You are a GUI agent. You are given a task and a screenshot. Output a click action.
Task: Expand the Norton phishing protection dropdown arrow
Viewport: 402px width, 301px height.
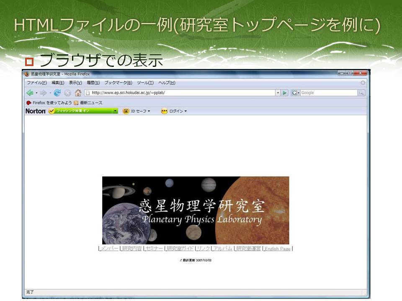115,111
